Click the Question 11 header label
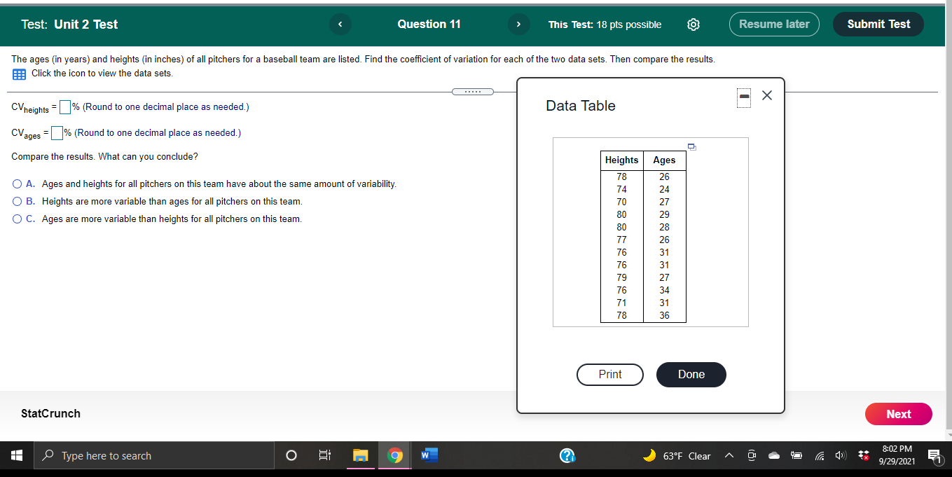This screenshot has height=477, width=952. [429, 25]
